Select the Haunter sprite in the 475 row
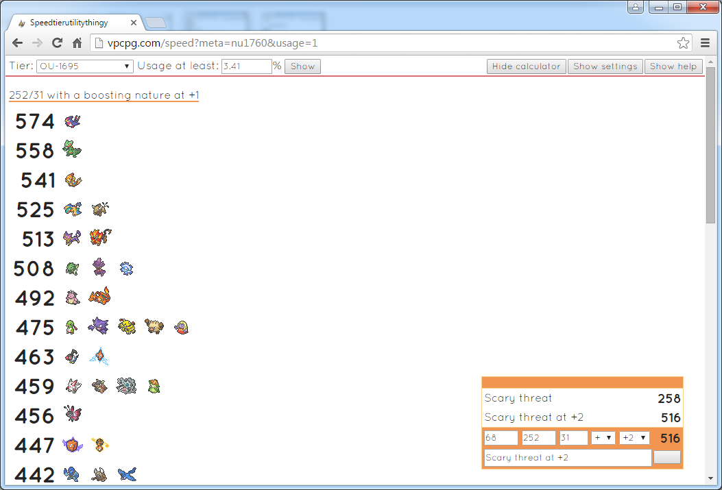 (98, 326)
